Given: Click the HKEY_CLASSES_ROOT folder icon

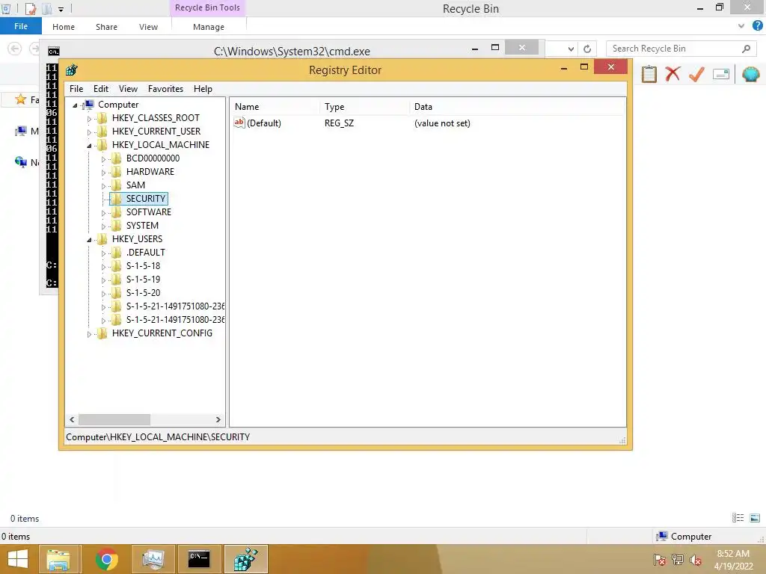Looking at the screenshot, I should (102, 117).
